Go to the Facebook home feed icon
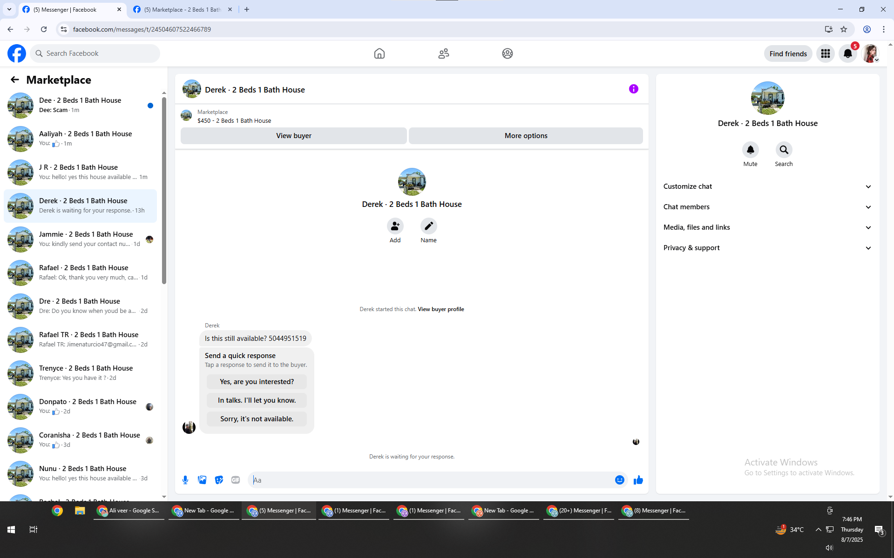Image resolution: width=894 pixels, height=558 pixels. pos(379,53)
